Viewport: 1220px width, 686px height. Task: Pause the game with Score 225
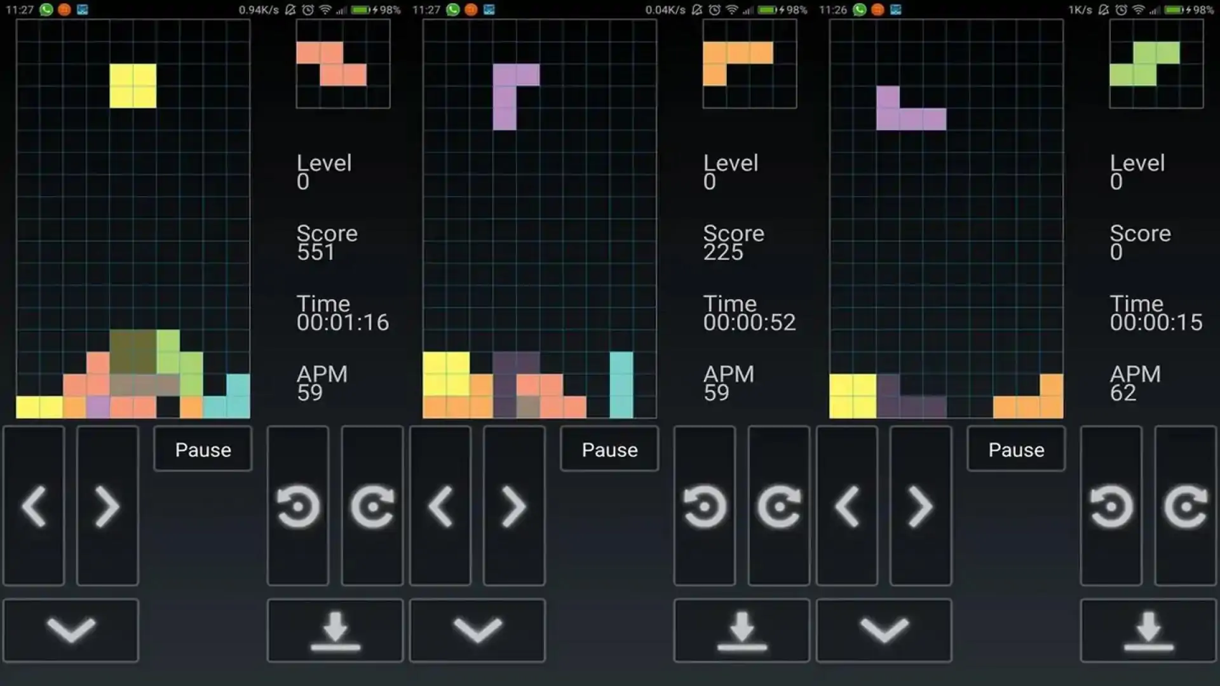609,449
